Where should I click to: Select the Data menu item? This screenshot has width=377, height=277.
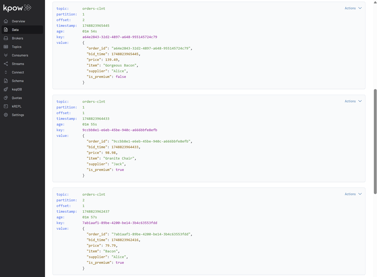click(x=15, y=30)
